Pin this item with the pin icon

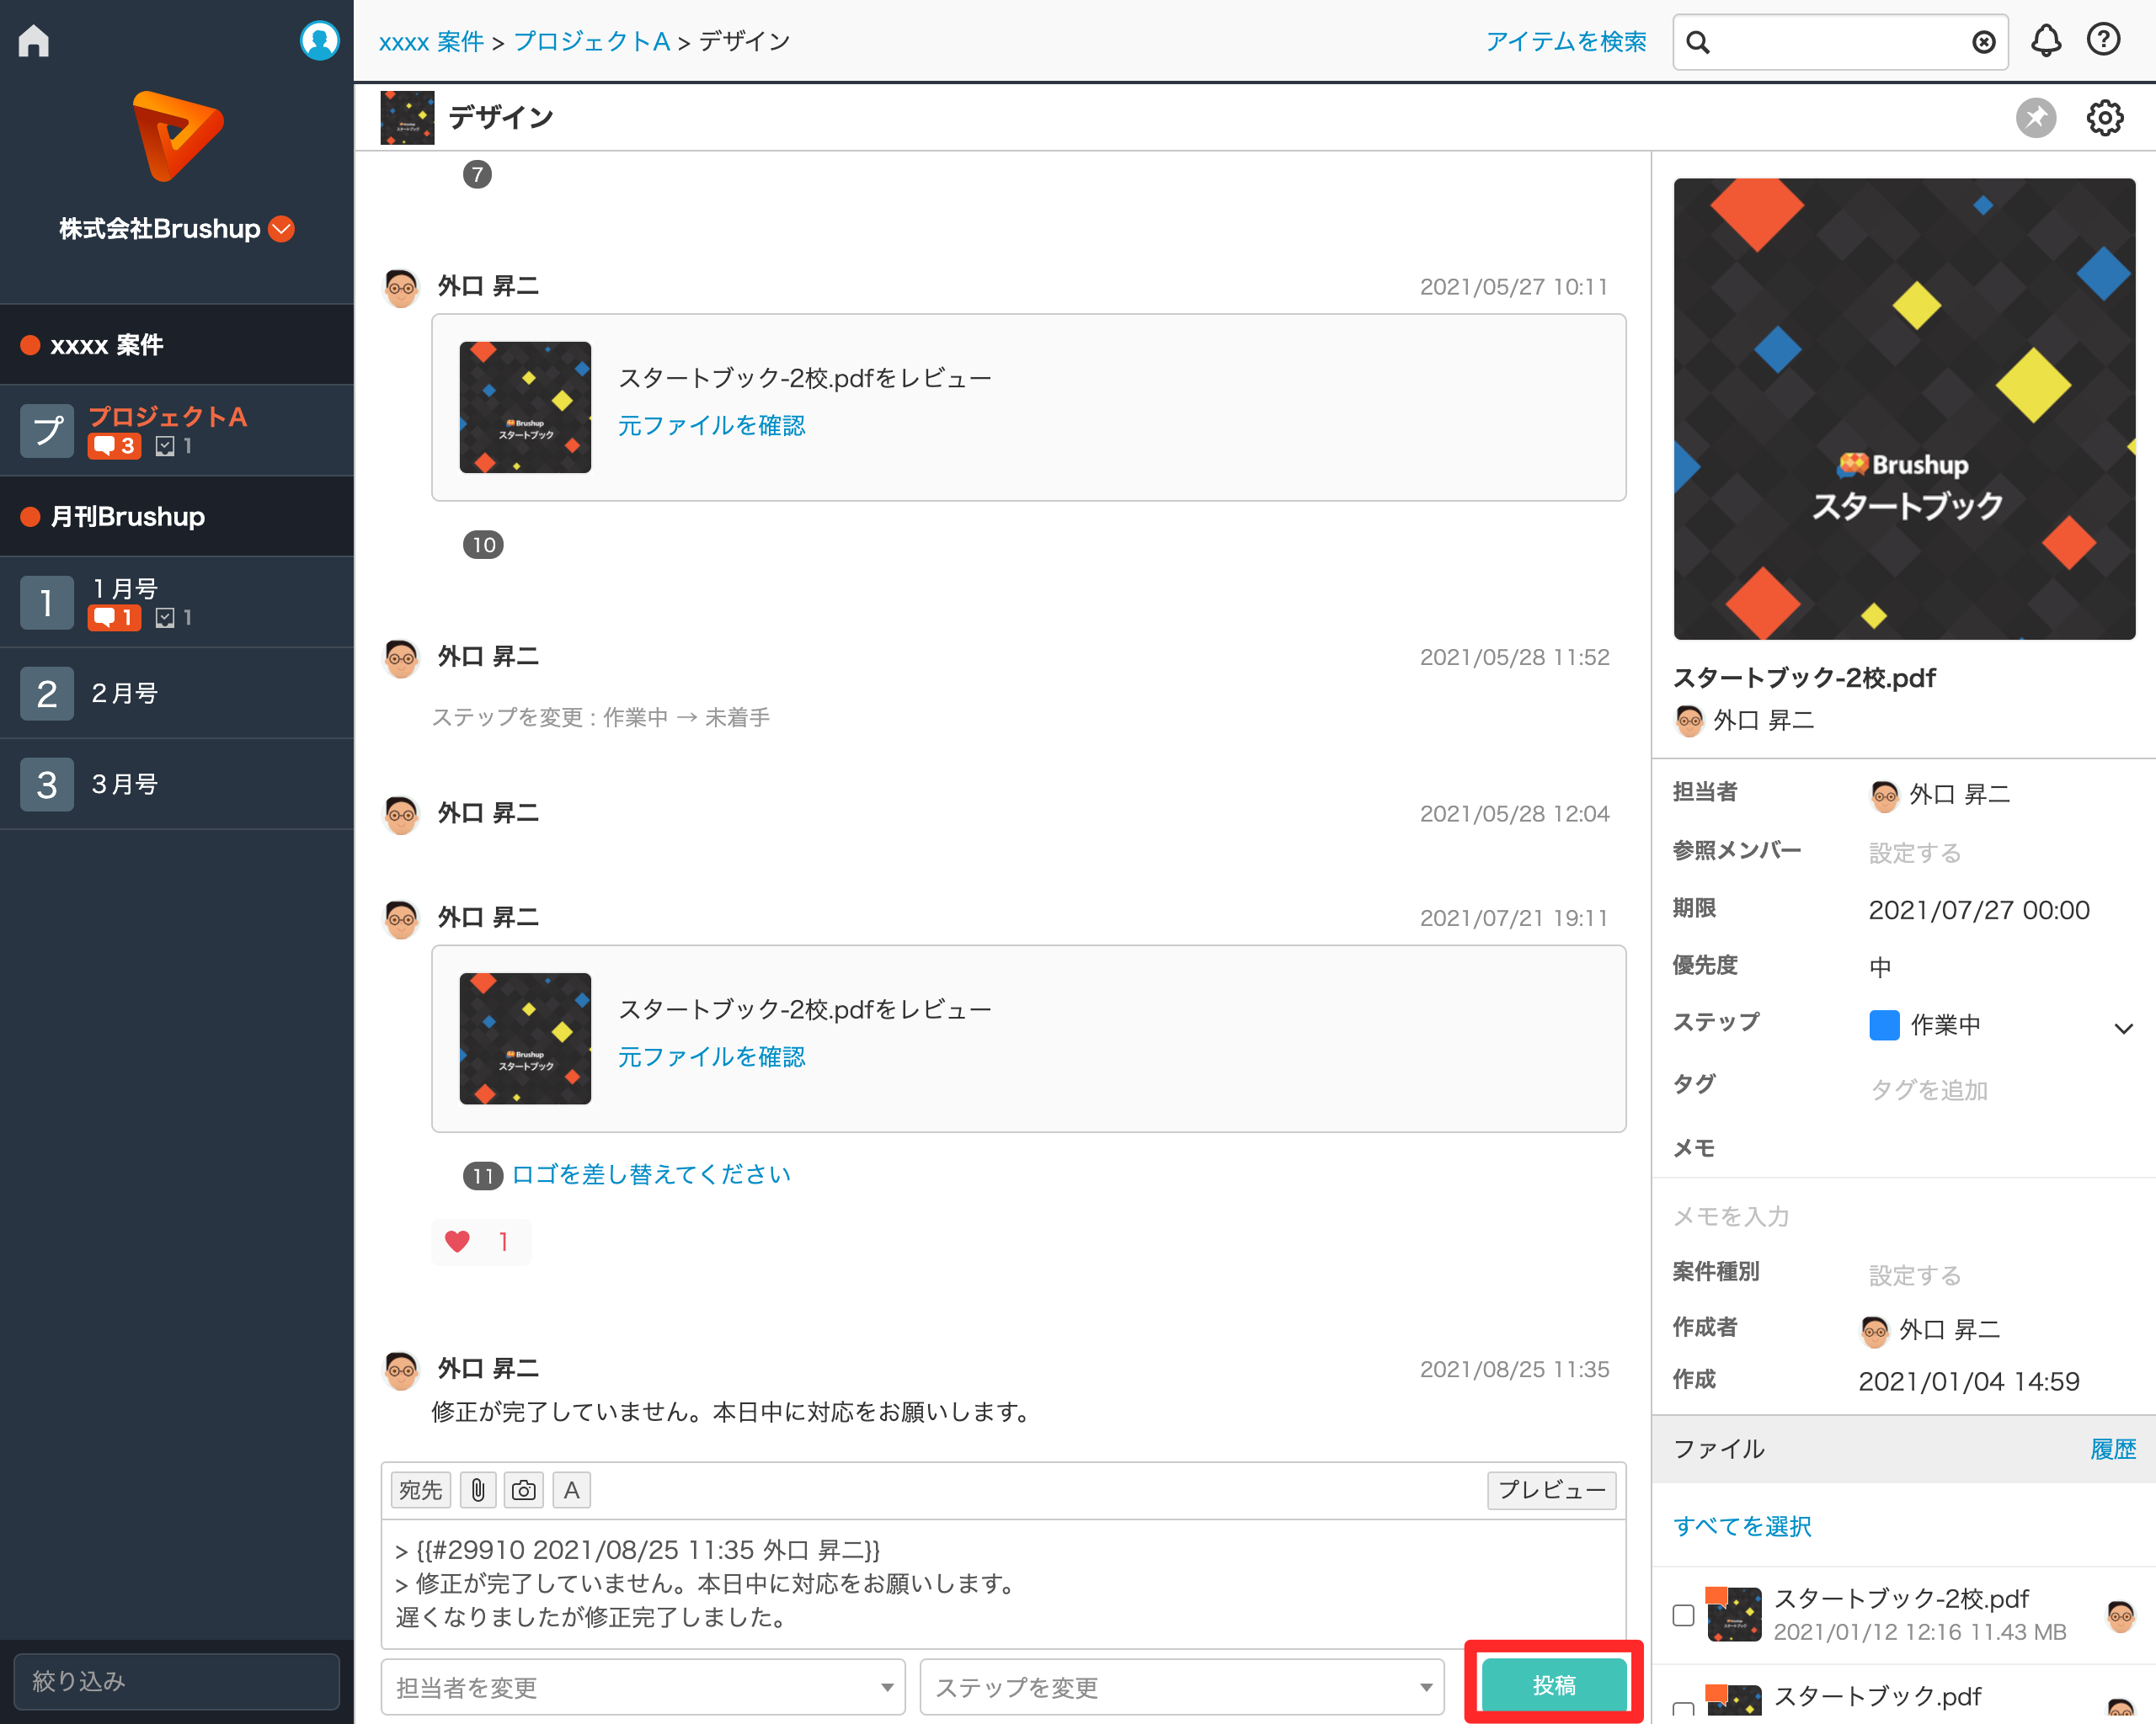point(2035,118)
